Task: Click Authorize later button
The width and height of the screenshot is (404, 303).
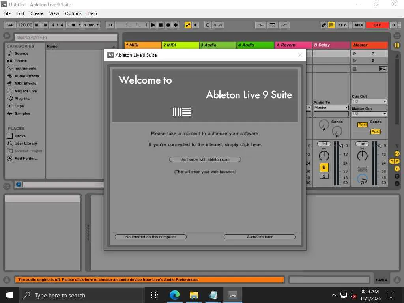Action: [260, 237]
